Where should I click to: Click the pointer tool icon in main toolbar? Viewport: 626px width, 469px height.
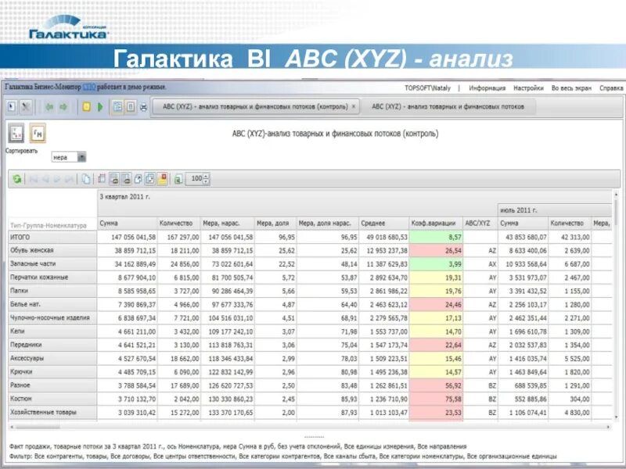click(12, 107)
